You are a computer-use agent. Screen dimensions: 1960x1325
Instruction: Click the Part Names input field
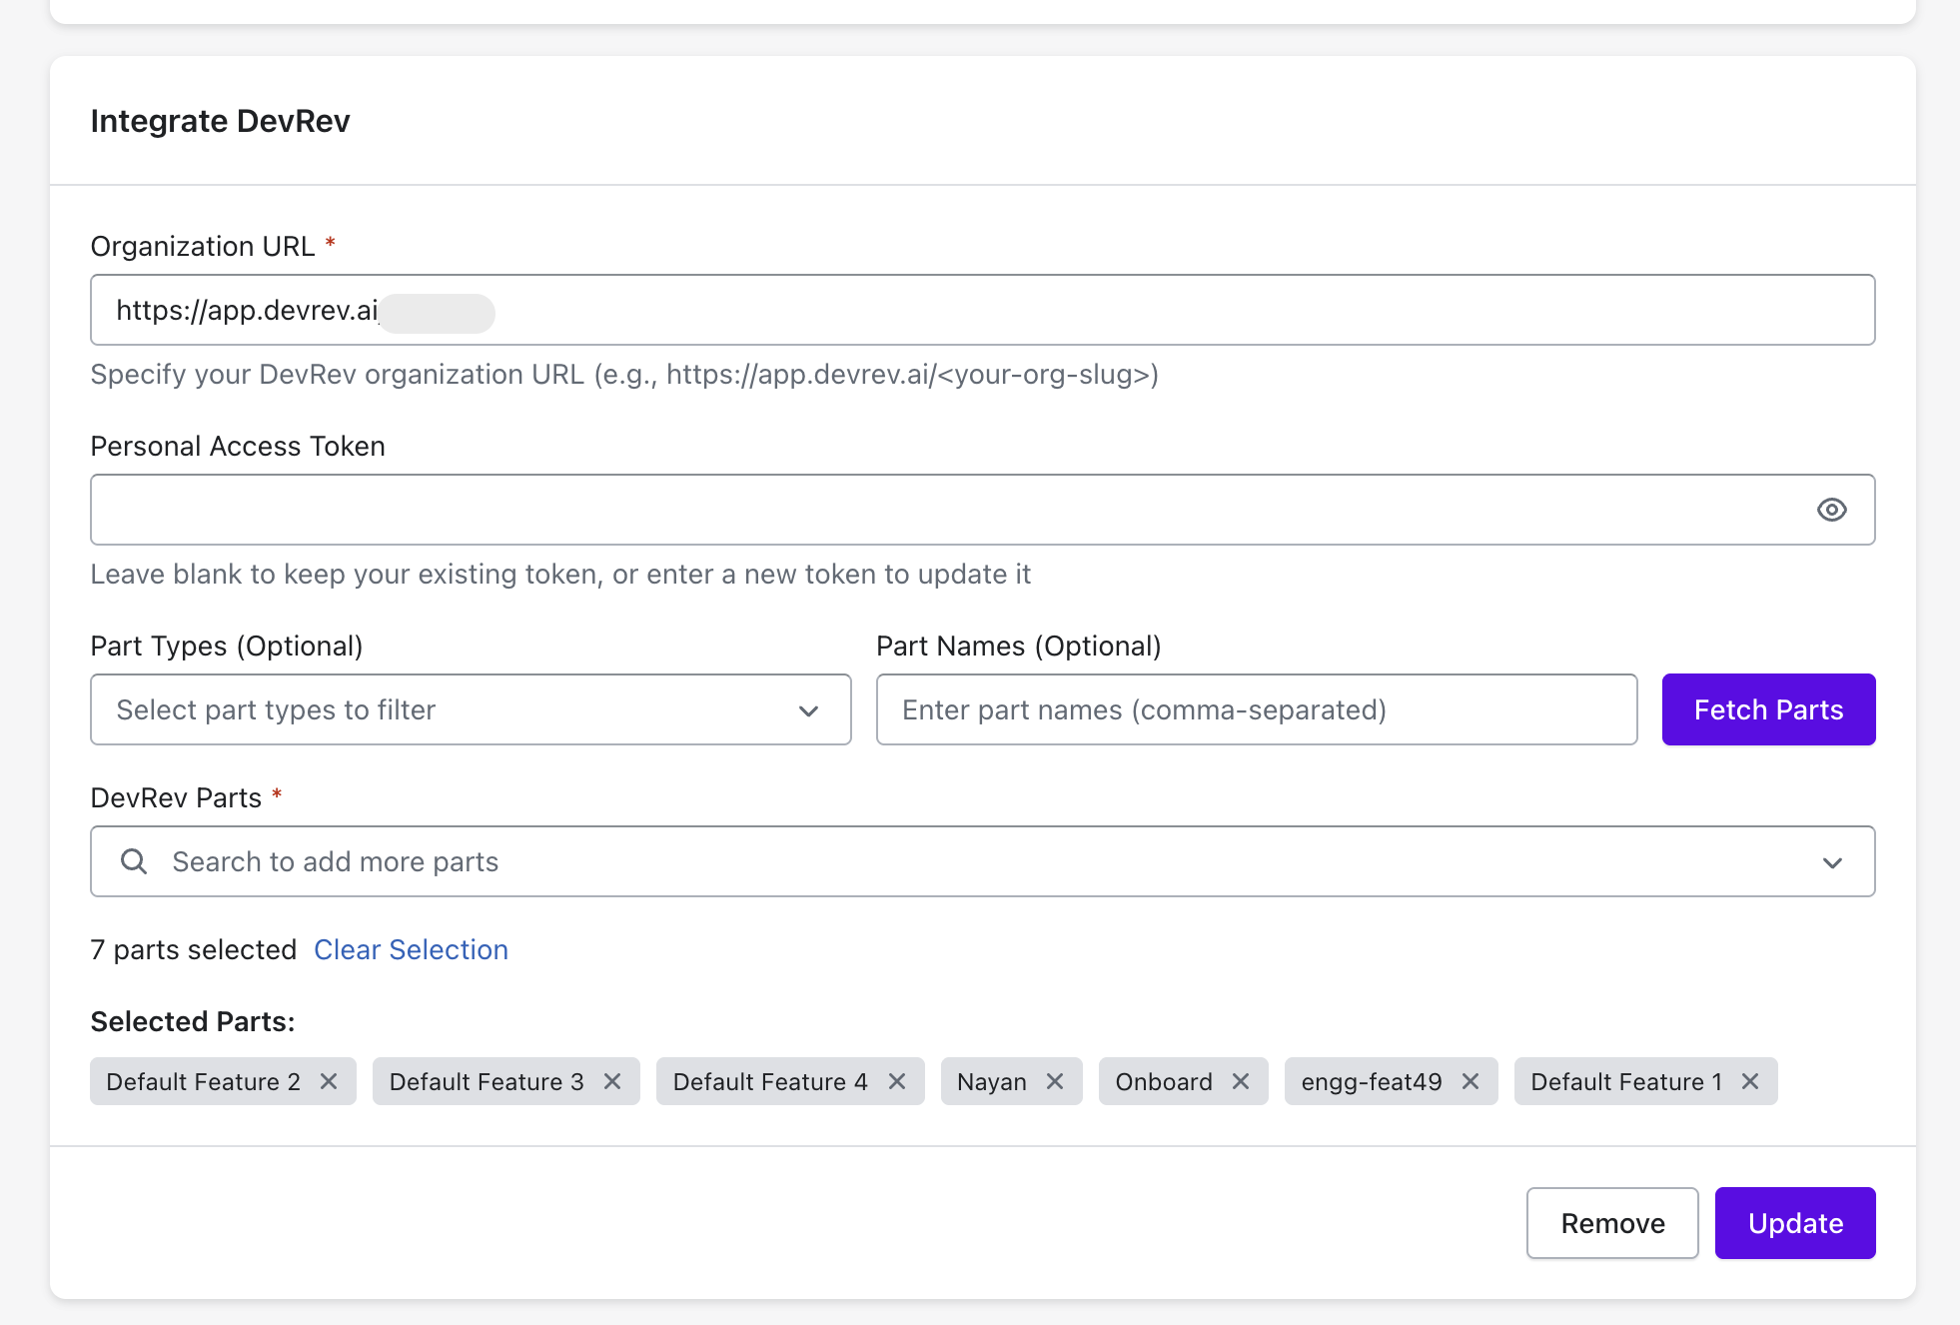[1256, 709]
